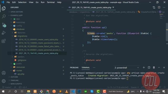168x94 pixels.
Task: Click the terminal command prompt input
Action: click(x=127, y=78)
